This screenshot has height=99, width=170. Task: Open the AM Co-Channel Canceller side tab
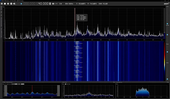tap(1, 22)
